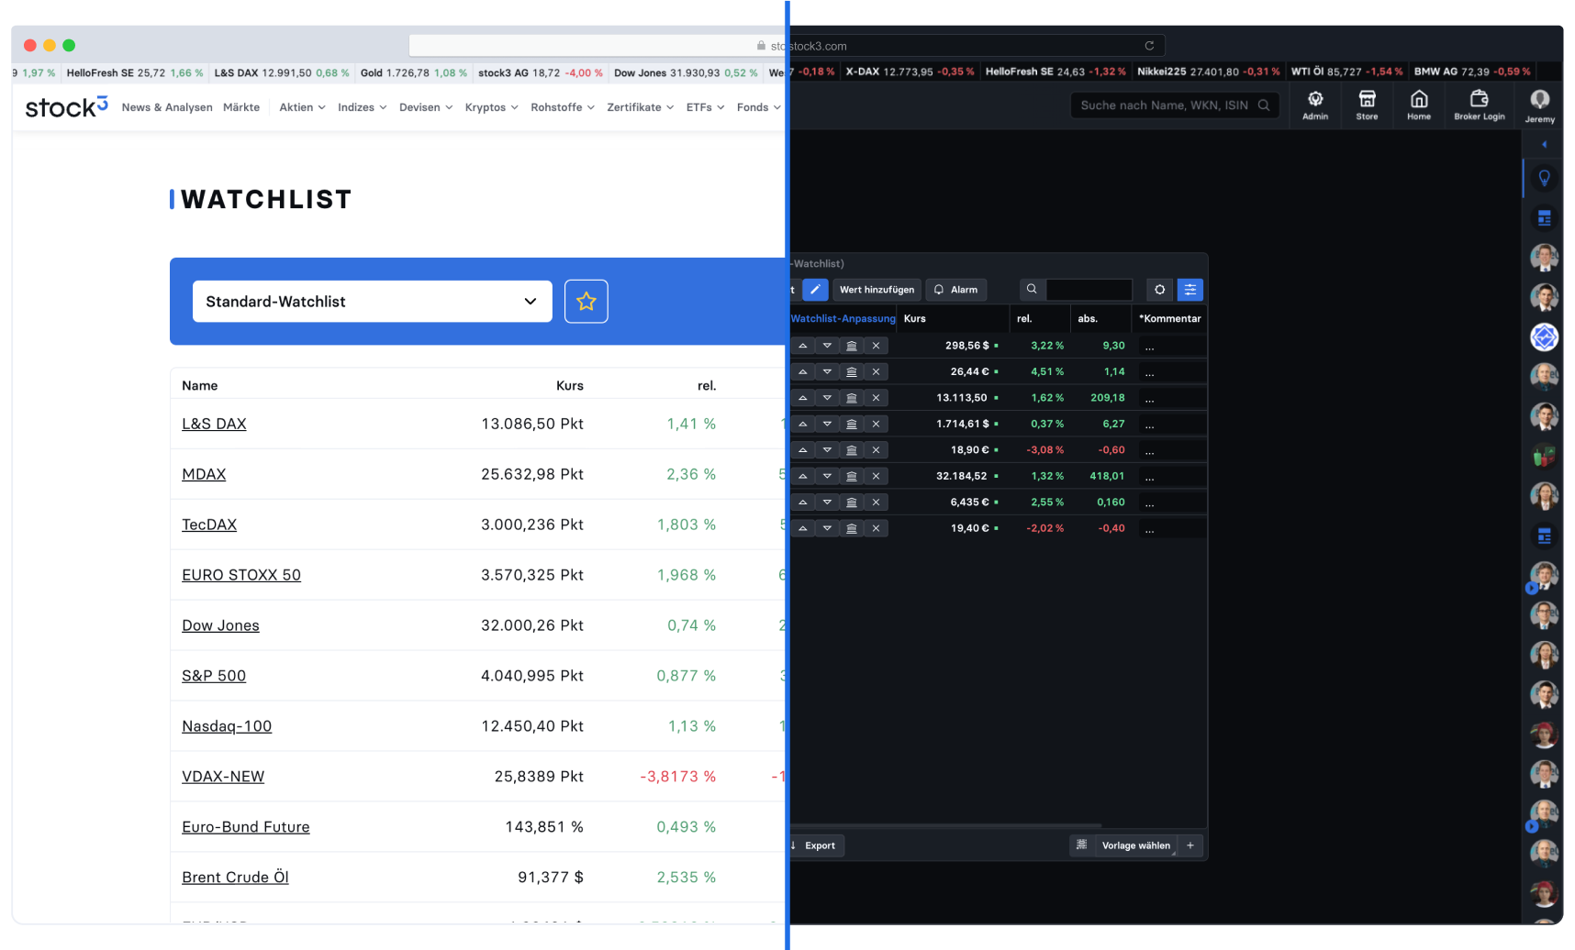Open the Brent Crude Öl link
The image size is (1575, 950).
pos(235,878)
